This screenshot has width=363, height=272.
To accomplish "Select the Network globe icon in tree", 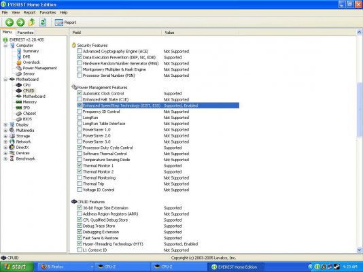I will (x=12, y=141).
